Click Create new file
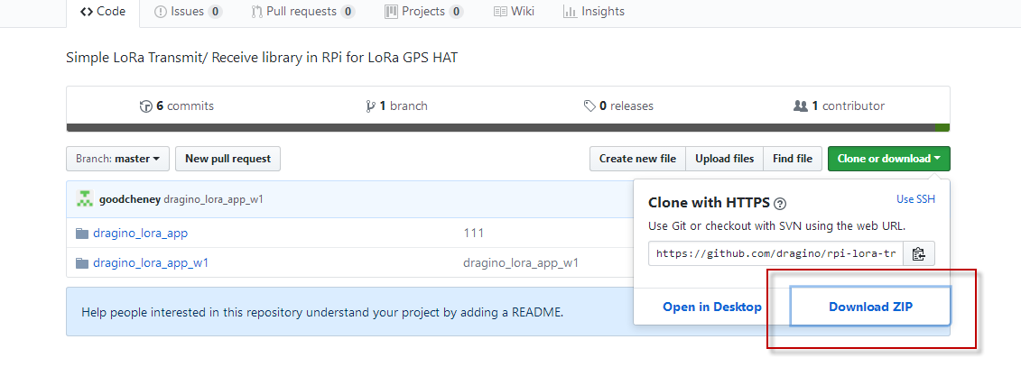1021x376 pixels. pos(637,159)
